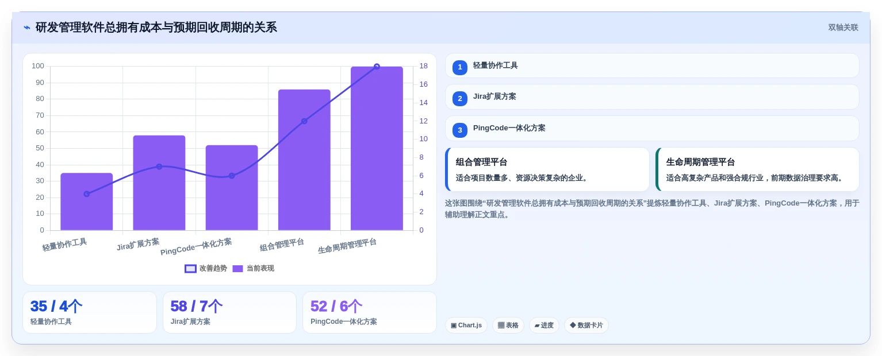Click the PingCode一体化方案 bar in the chart
This screenshot has height=356, width=882.
tap(232, 188)
